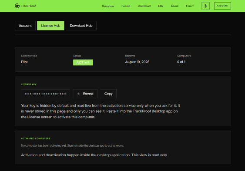
Task: Click the TrackProof logo icon
Action: click(x=17, y=6)
